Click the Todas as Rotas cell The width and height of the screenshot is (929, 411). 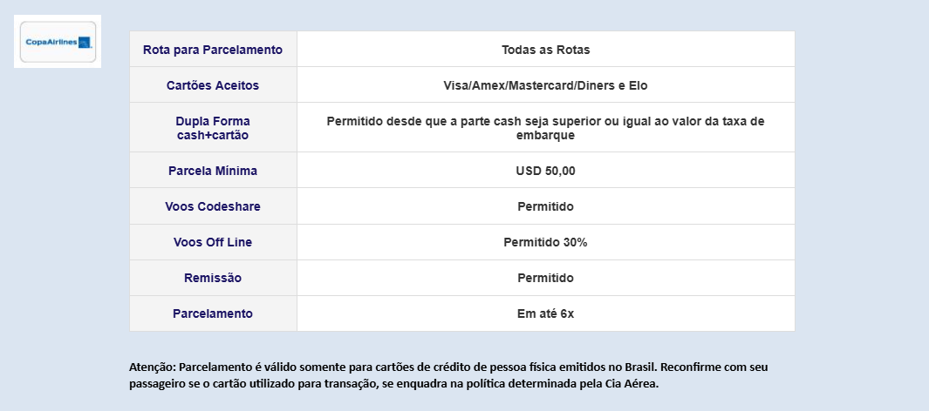pyautogui.click(x=546, y=50)
